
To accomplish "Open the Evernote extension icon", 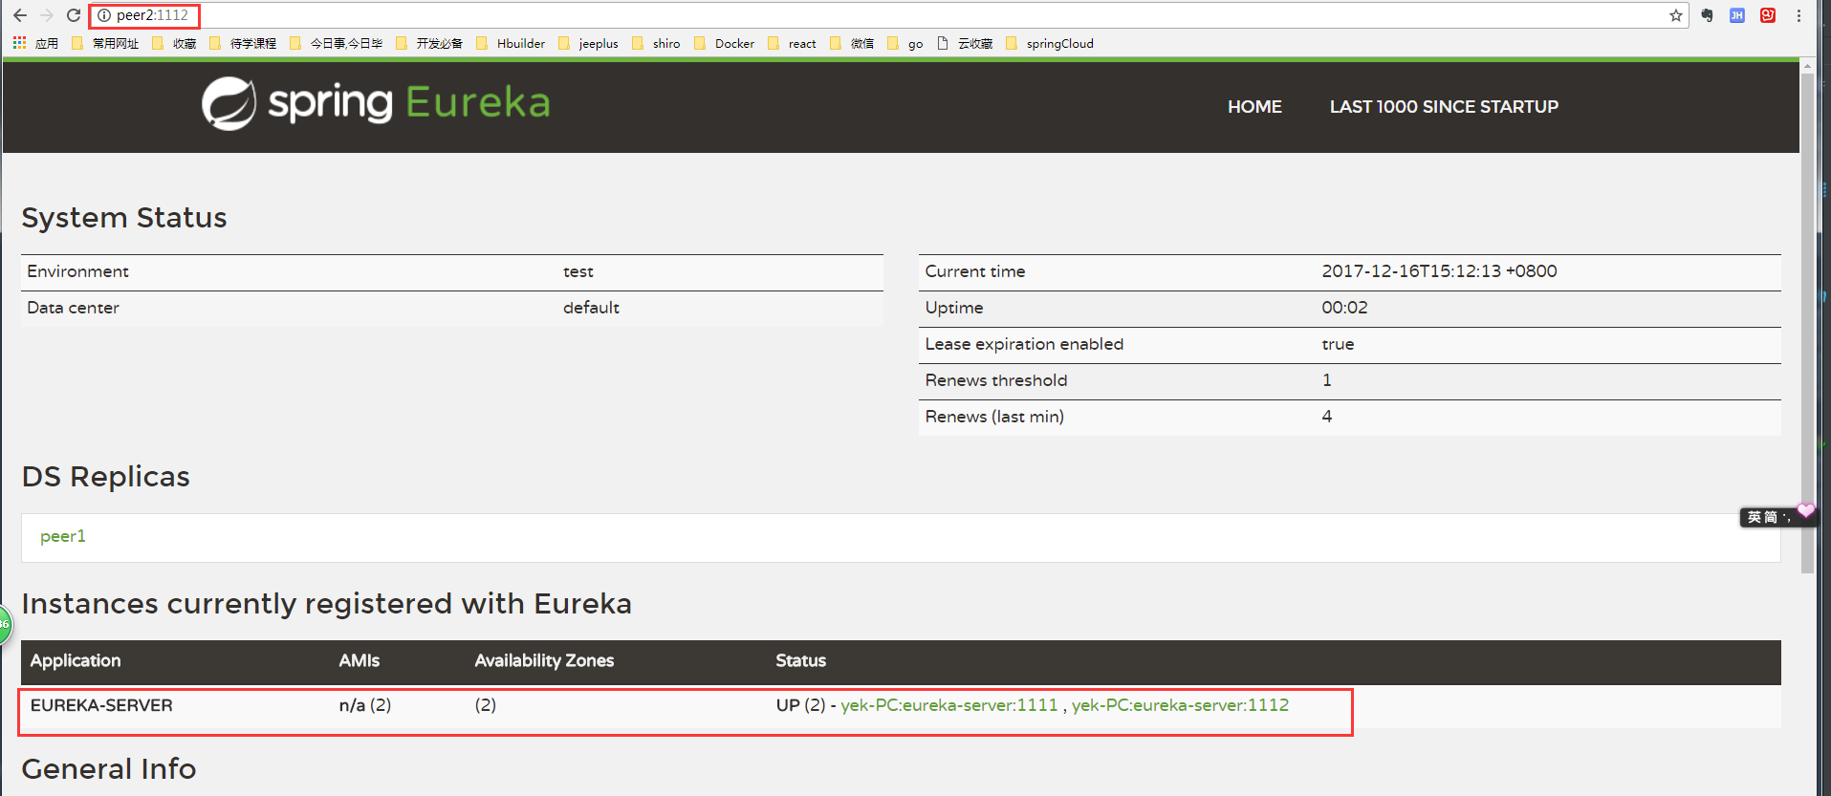I will point(1707,15).
